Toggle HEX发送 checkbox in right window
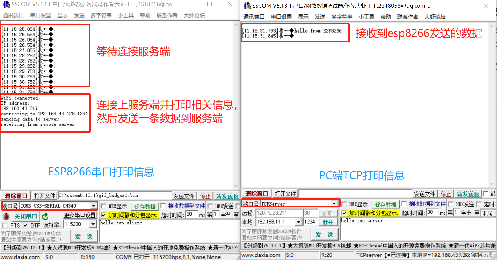This screenshot has height=260, width=497. (x=451, y=204)
